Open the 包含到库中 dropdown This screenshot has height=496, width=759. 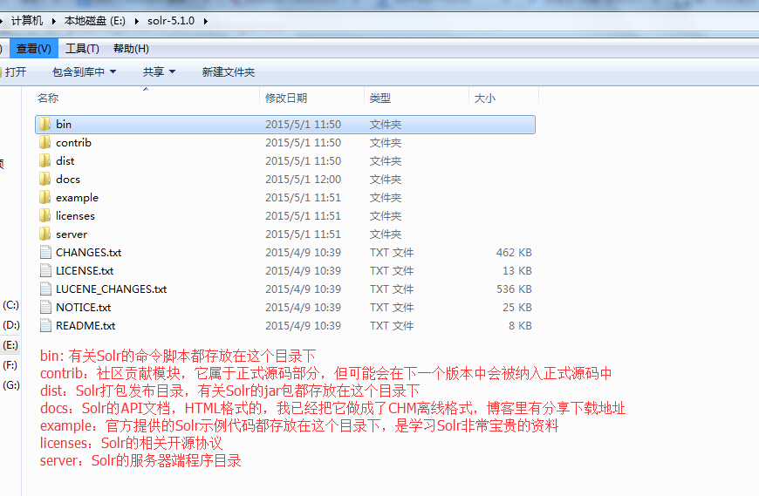(x=85, y=72)
